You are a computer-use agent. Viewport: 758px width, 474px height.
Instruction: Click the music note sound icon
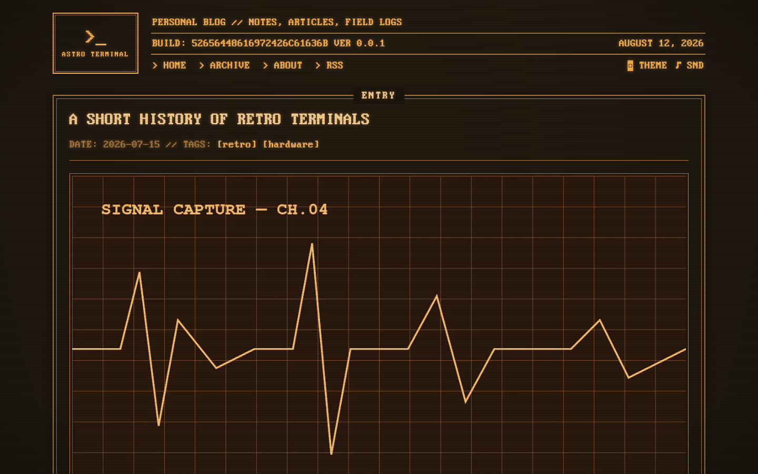679,65
